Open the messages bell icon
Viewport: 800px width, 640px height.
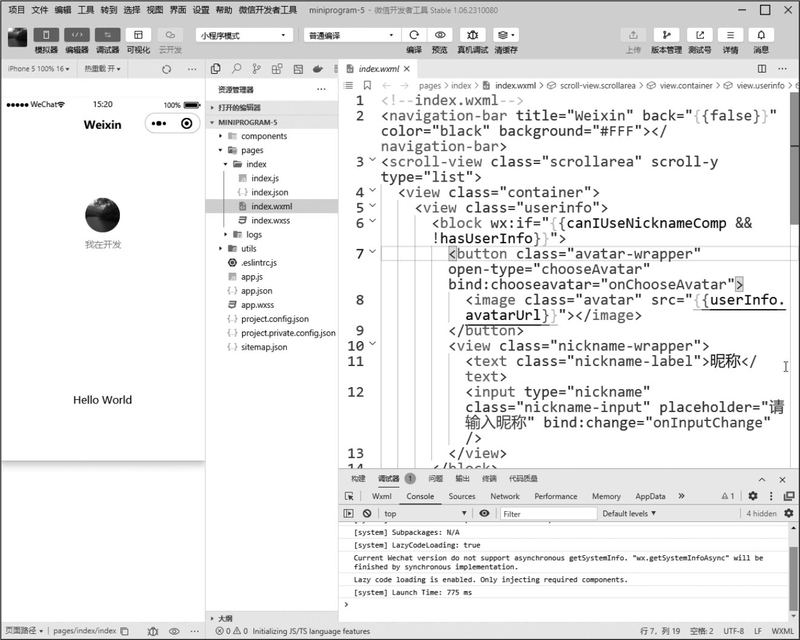pyautogui.click(x=761, y=35)
